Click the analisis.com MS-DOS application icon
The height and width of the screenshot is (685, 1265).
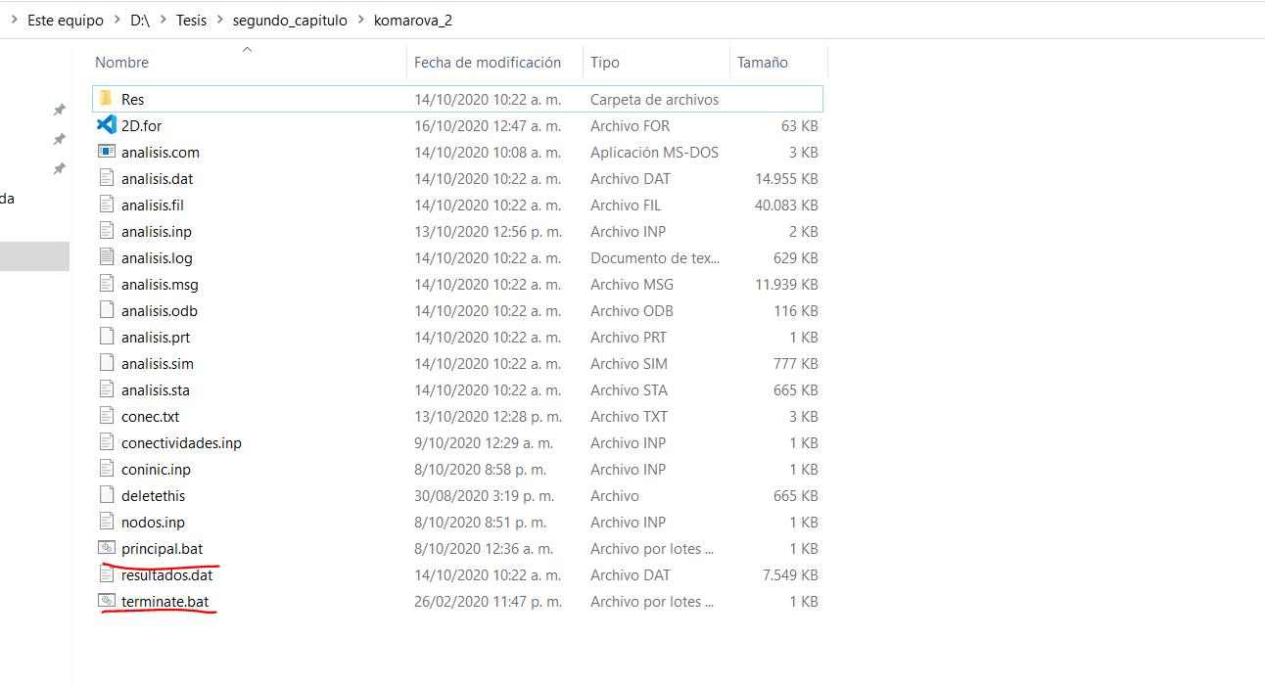point(107,152)
